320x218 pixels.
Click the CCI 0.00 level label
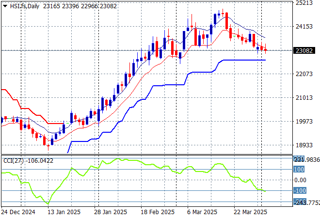pyautogui.click(x=300, y=180)
